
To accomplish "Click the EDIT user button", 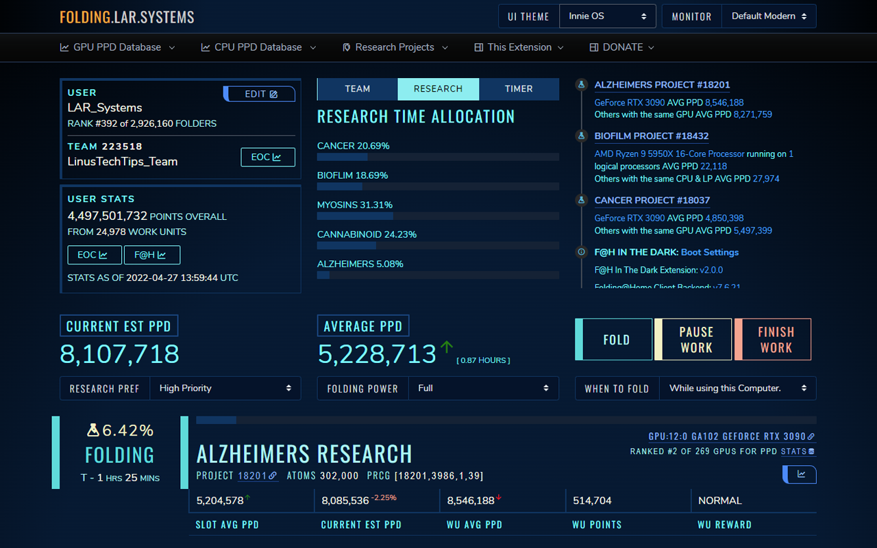I will [261, 94].
